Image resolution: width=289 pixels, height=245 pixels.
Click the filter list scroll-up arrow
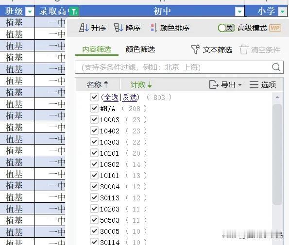tap(277, 97)
